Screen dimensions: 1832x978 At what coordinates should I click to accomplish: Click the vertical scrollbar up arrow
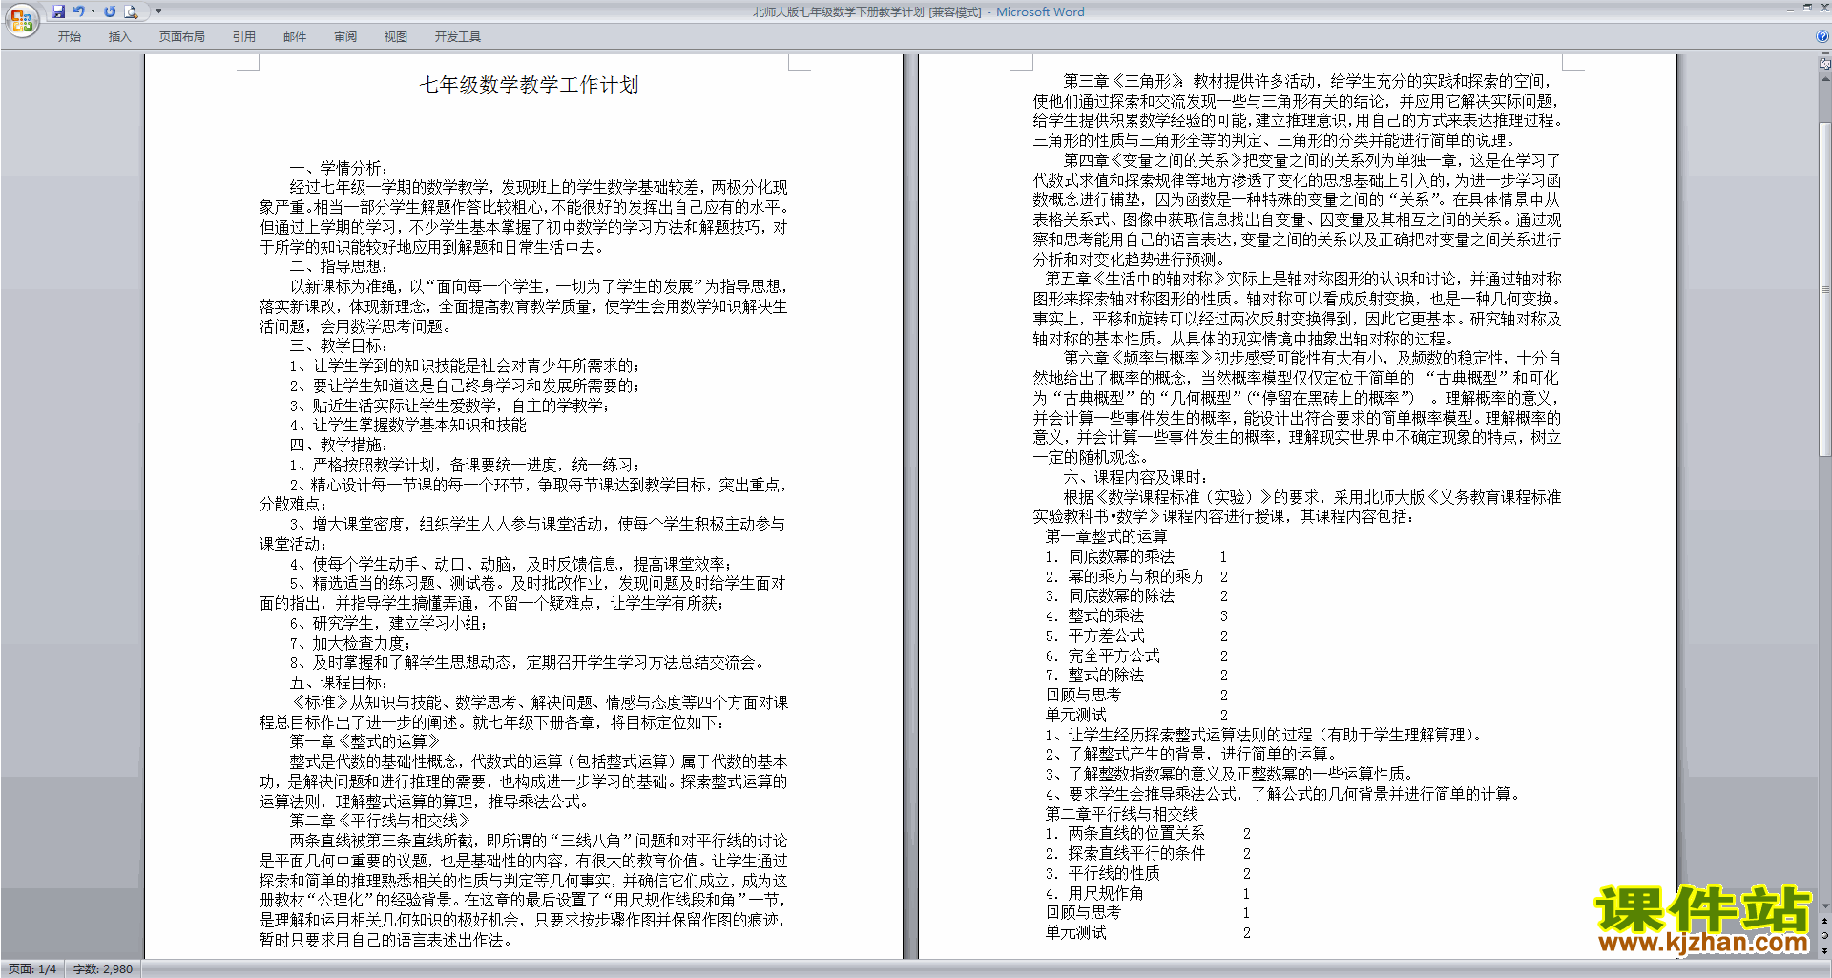pyautogui.click(x=1825, y=77)
